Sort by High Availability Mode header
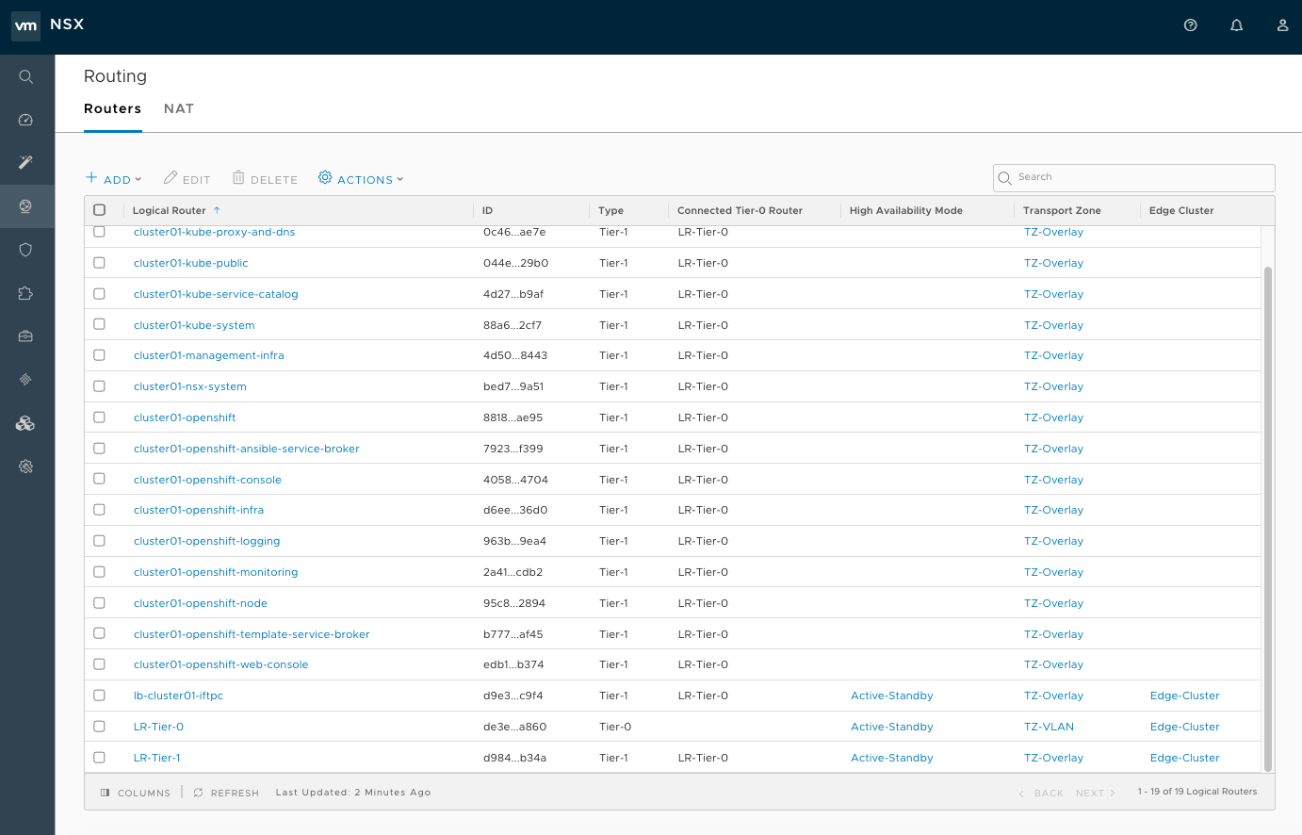1302x835 pixels. [905, 210]
